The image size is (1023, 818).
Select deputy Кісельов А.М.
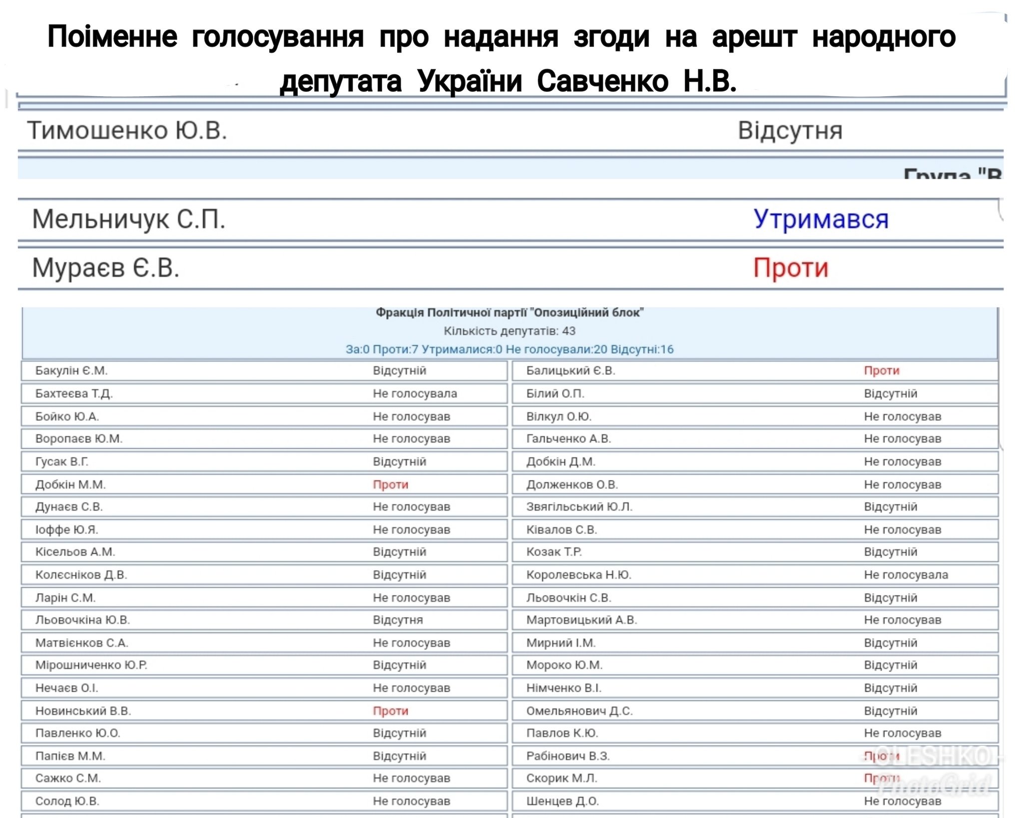click(x=75, y=552)
